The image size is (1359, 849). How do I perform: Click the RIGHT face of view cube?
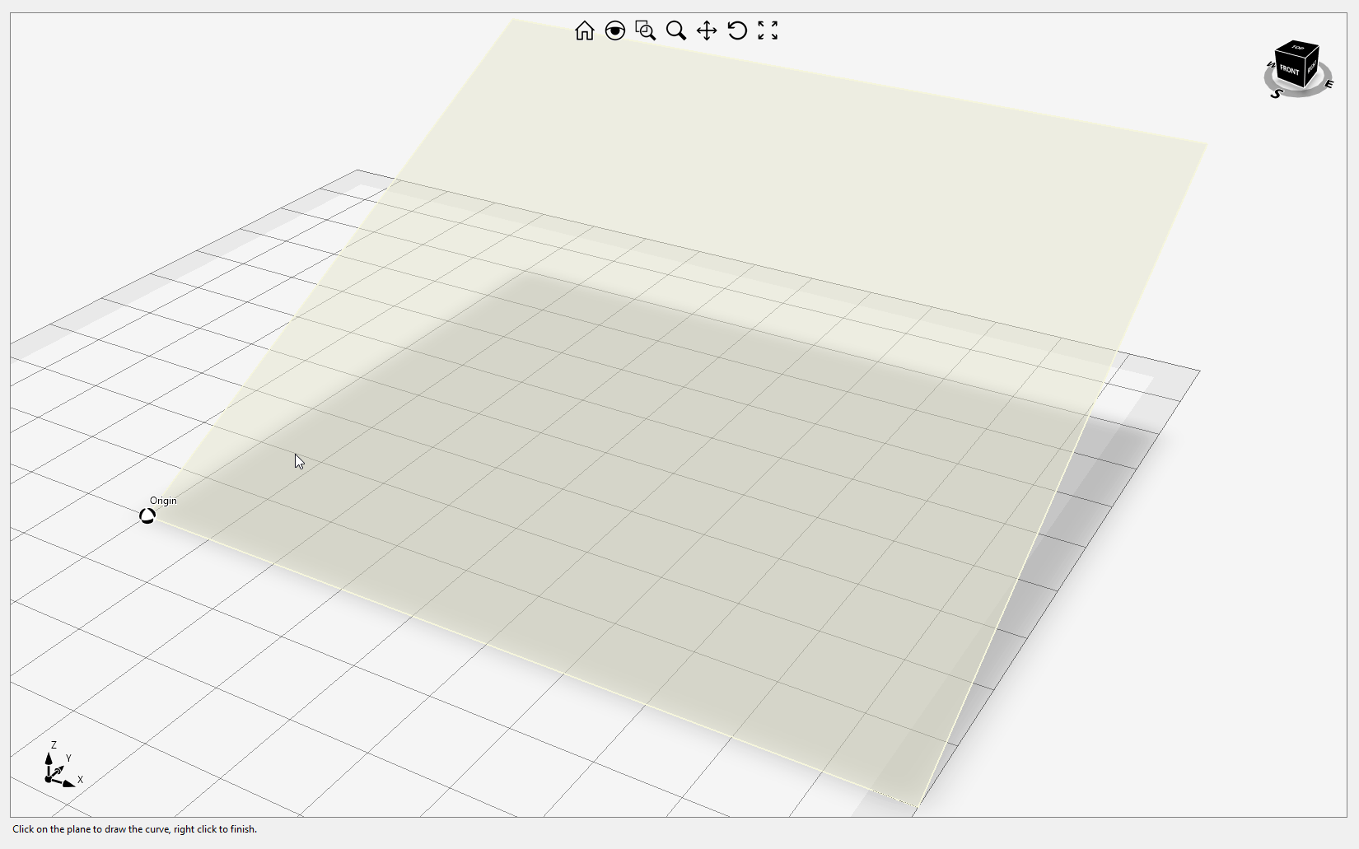pyautogui.click(x=1312, y=68)
